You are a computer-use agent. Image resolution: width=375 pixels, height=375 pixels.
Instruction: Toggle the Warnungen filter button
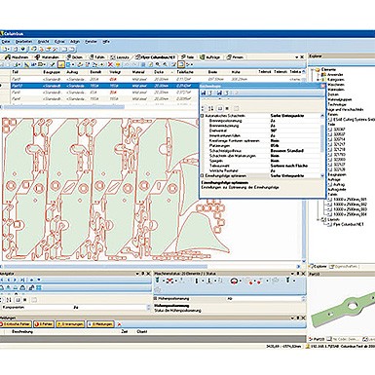(x=70, y=324)
